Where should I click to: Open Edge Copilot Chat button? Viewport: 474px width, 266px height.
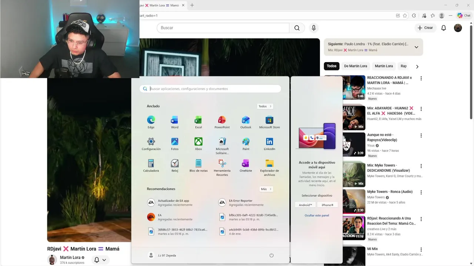(464, 16)
